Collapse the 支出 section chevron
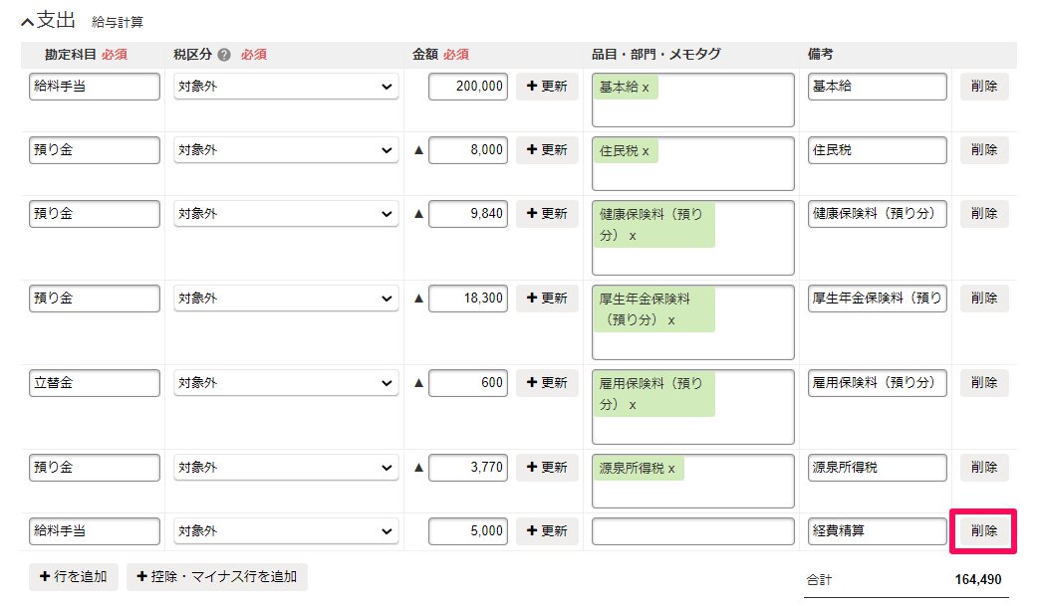This screenshot has height=606, width=1039. click(27, 22)
